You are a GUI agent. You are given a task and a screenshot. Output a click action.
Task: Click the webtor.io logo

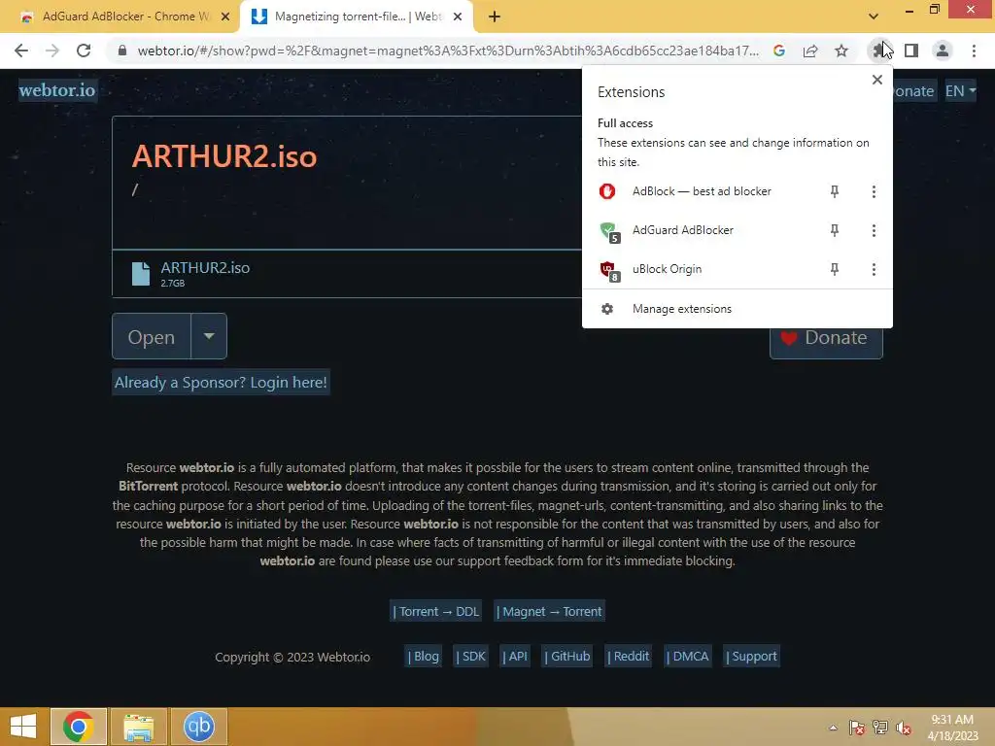(x=57, y=90)
